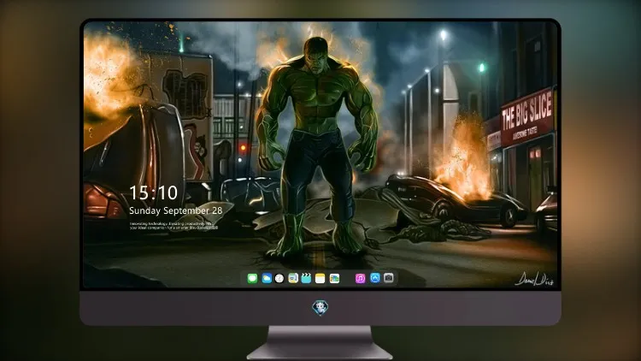Open the blue App Store icon
This screenshot has width=641, height=361.
tap(375, 278)
